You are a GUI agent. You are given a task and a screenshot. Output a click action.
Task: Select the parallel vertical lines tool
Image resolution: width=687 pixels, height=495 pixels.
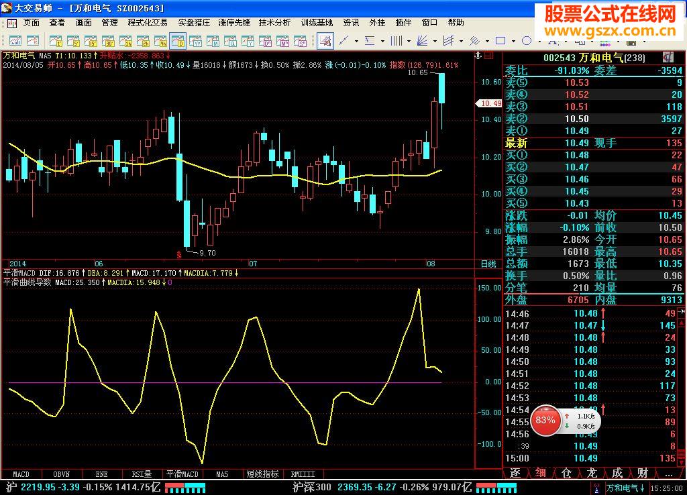[x=397, y=41]
